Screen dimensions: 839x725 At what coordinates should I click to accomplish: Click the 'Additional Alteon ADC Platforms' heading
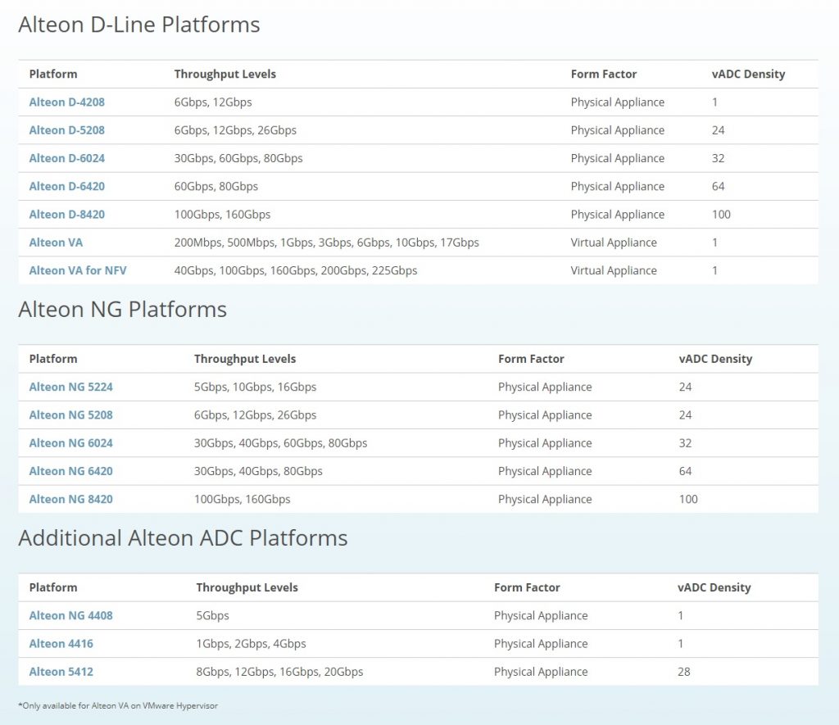click(183, 538)
